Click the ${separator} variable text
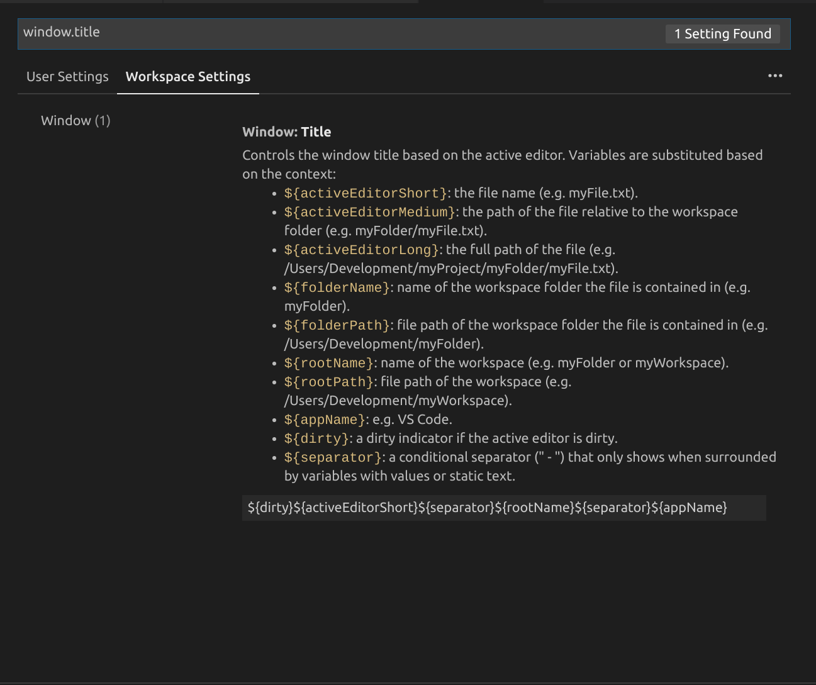Viewport: 816px width, 685px height. pos(333,457)
